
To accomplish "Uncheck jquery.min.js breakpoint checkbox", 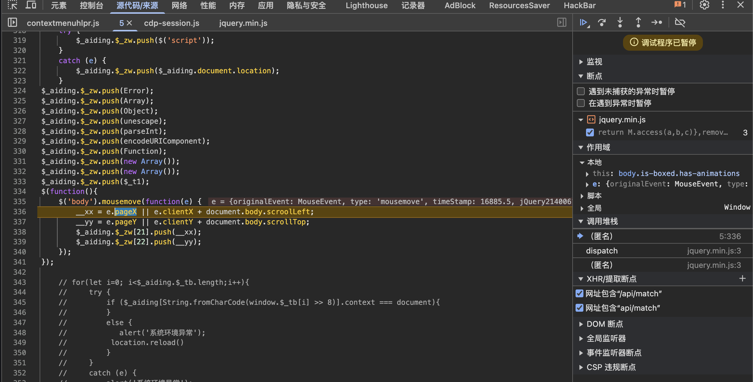I will click(x=590, y=132).
